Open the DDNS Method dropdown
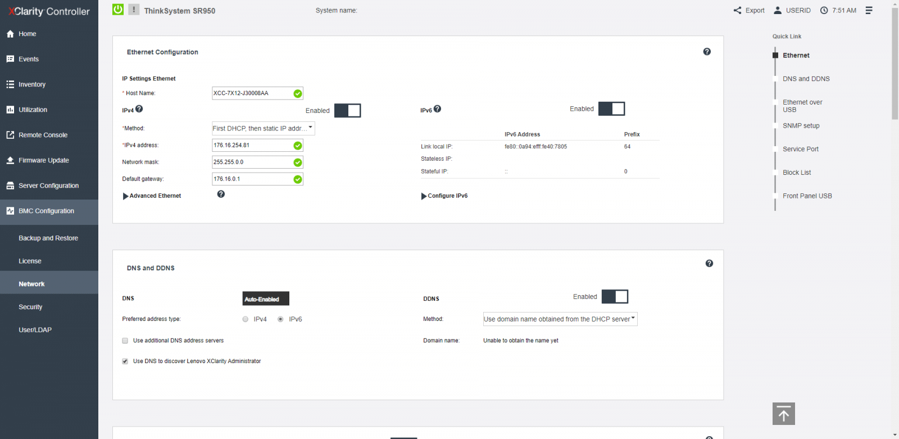The width and height of the screenshot is (899, 439). tap(560, 319)
